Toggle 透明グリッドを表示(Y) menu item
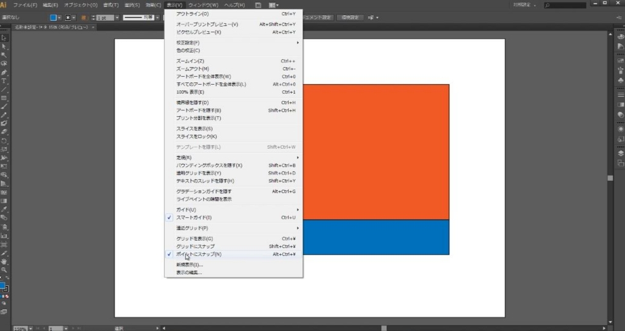Screen dimensions: 625x331 [234, 173]
